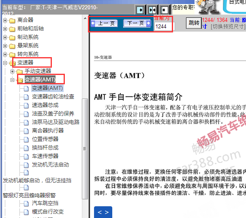The width and height of the screenshot is (246, 218).
Task: Click the 10-变速器 page header text
Action: coord(103,58)
